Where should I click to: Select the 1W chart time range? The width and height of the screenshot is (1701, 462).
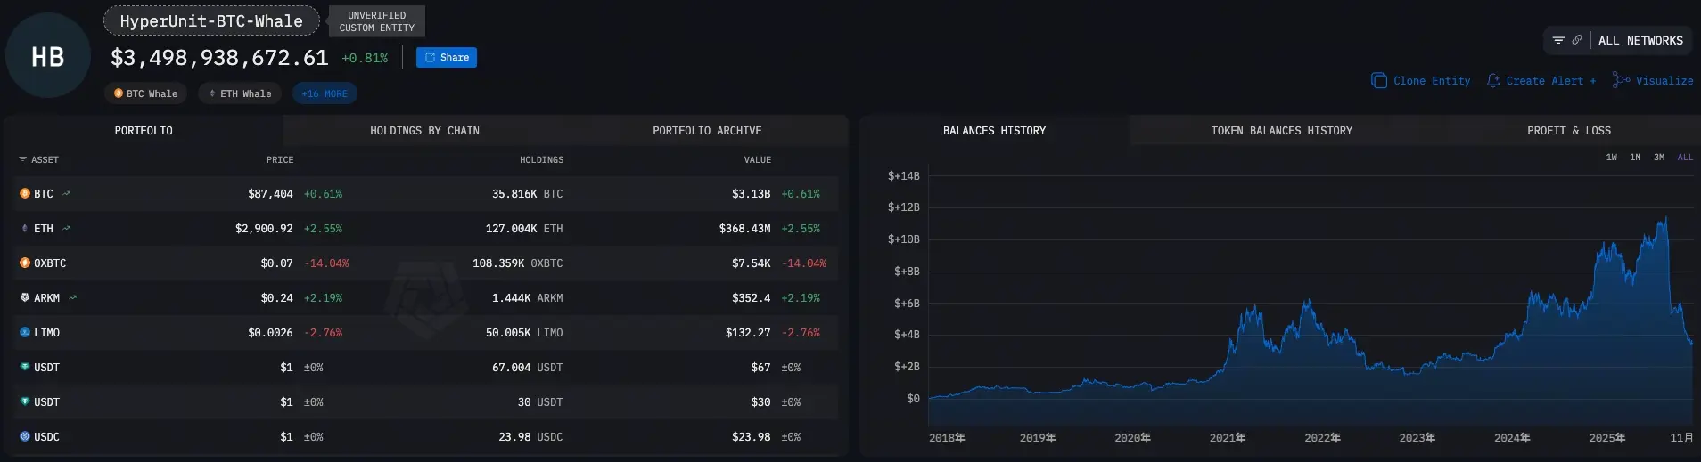(1612, 158)
